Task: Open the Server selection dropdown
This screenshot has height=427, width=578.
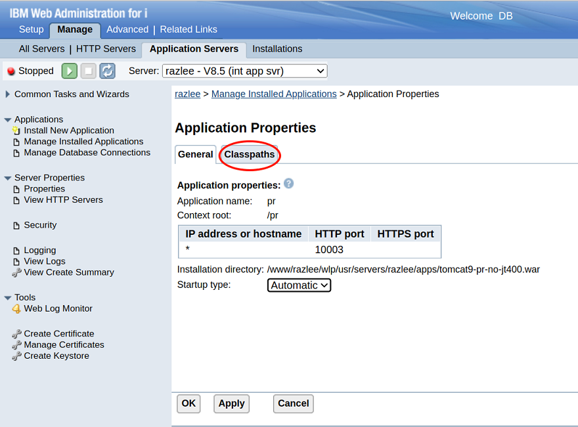Action: (244, 71)
